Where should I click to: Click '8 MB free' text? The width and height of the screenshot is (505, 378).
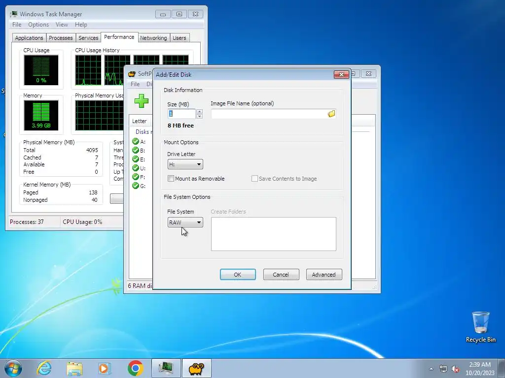point(180,126)
